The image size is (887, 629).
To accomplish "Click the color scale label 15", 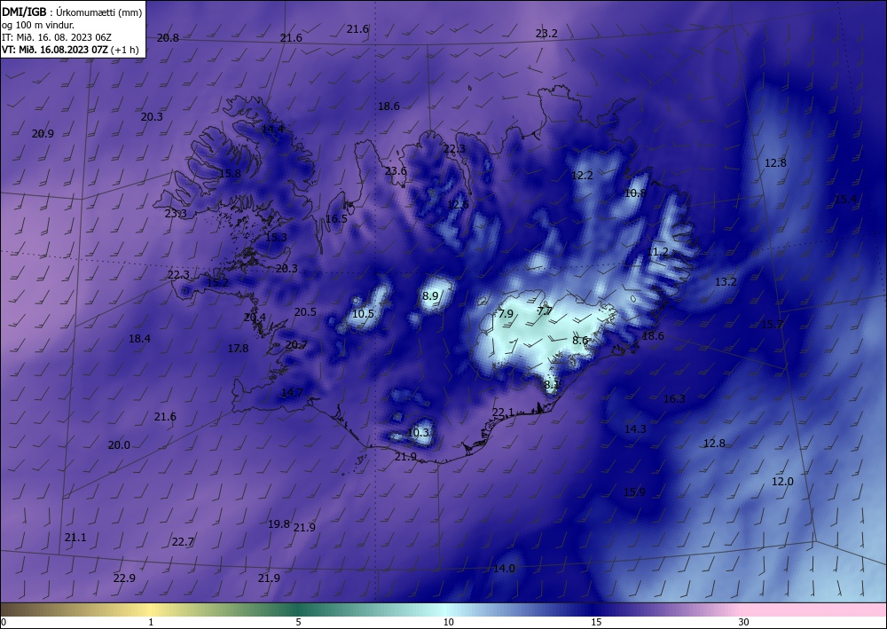I will click(596, 622).
